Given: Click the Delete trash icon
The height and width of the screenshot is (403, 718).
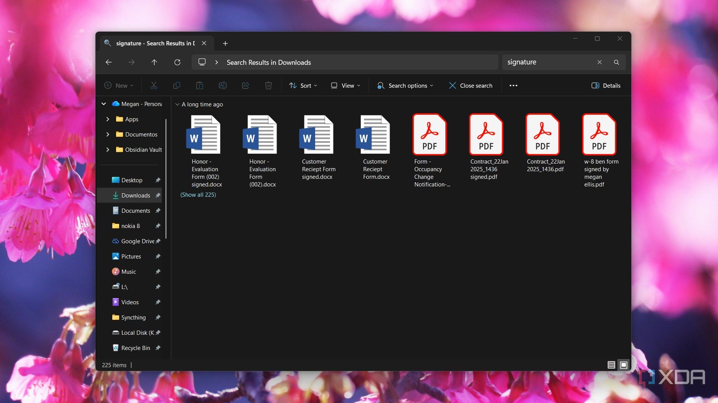Looking at the screenshot, I should pyautogui.click(x=268, y=85).
